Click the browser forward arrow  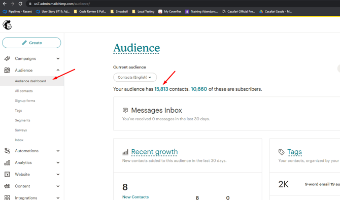coord(12,4)
